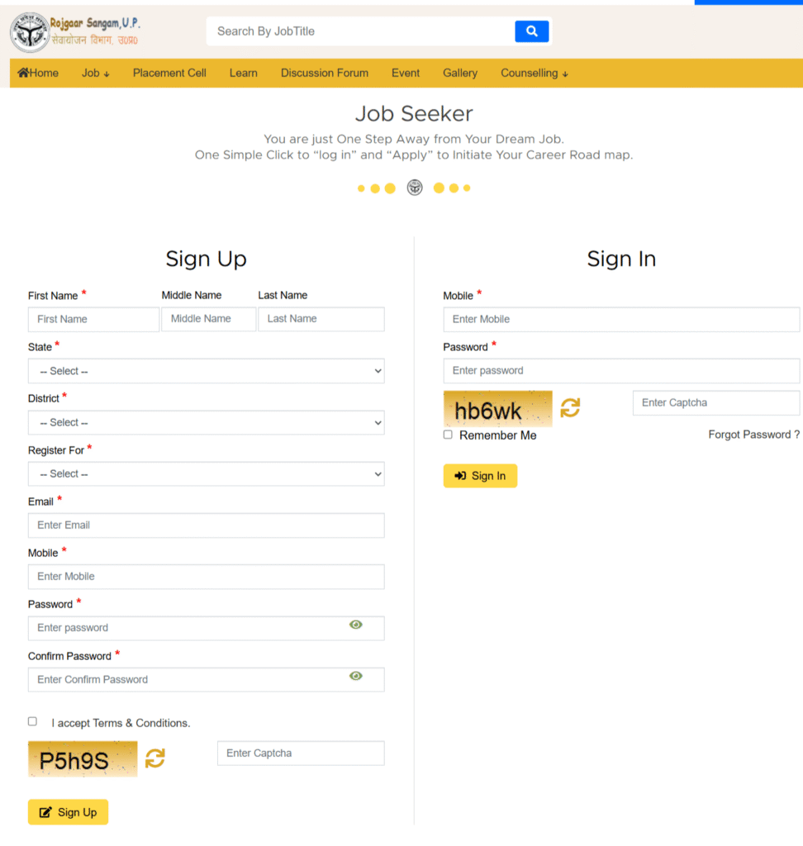Open the District dropdown

[206, 422]
